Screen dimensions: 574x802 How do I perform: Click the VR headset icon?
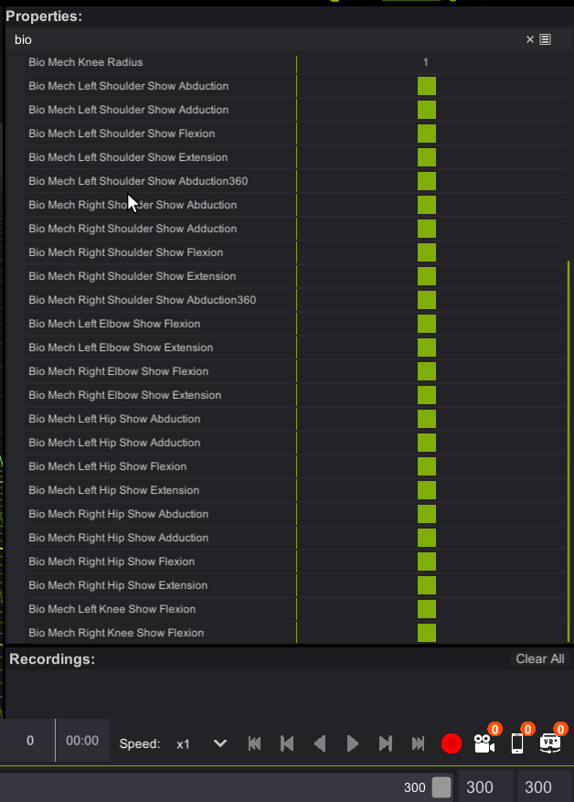tap(550, 743)
